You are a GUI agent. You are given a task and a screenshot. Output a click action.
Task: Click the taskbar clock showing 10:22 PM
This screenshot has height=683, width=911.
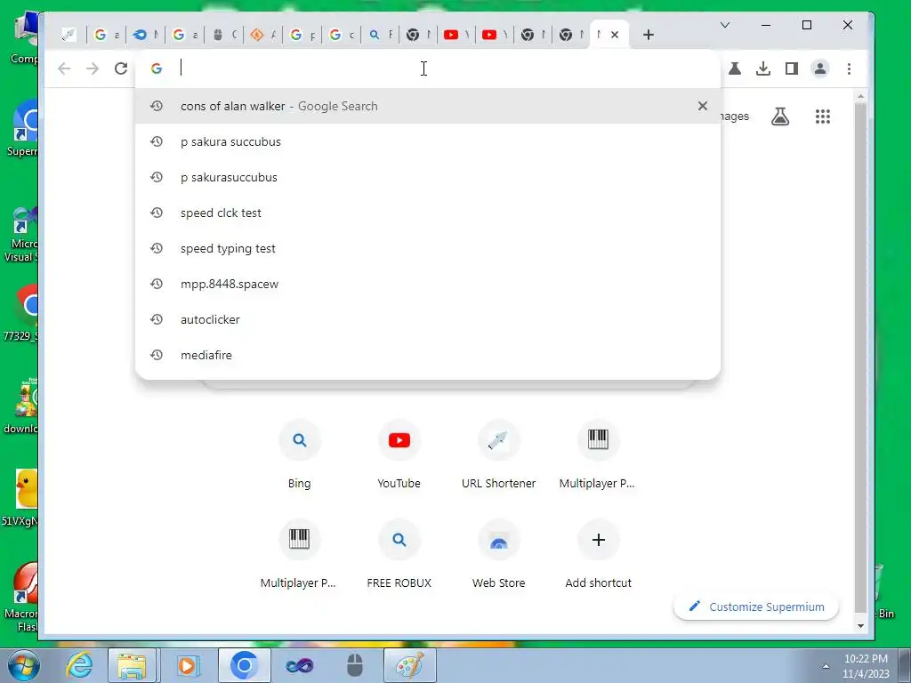(x=866, y=666)
